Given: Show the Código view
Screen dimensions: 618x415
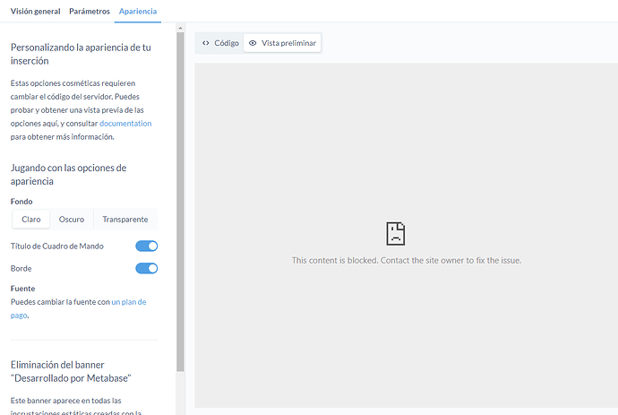Looking at the screenshot, I should (x=219, y=43).
